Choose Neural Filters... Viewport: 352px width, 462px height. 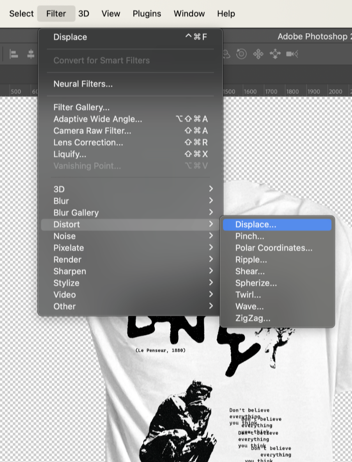[130, 84]
